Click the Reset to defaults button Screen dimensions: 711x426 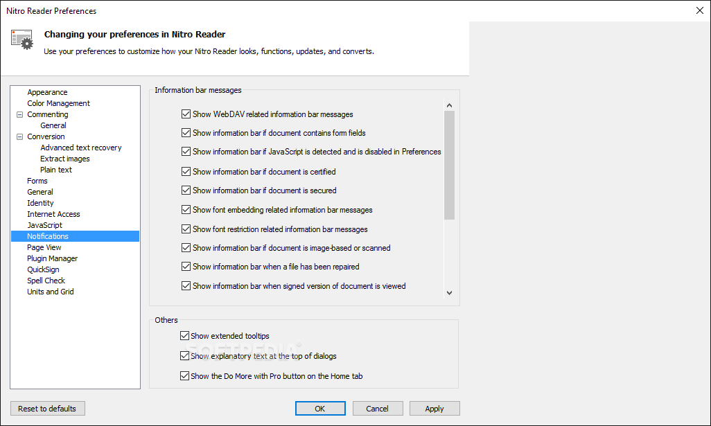pyautogui.click(x=48, y=408)
